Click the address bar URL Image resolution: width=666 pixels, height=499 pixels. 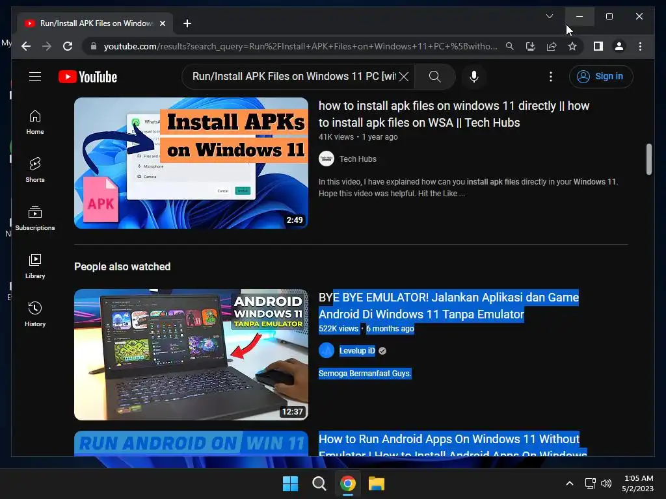pyautogui.click(x=300, y=46)
